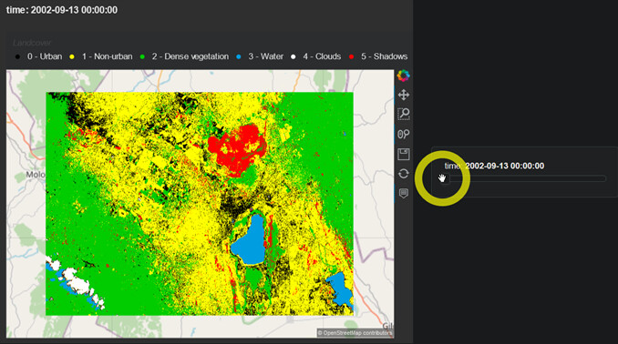Viewport: 618px width, 344px height.
Task: Reset the plot view
Action: click(403, 174)
